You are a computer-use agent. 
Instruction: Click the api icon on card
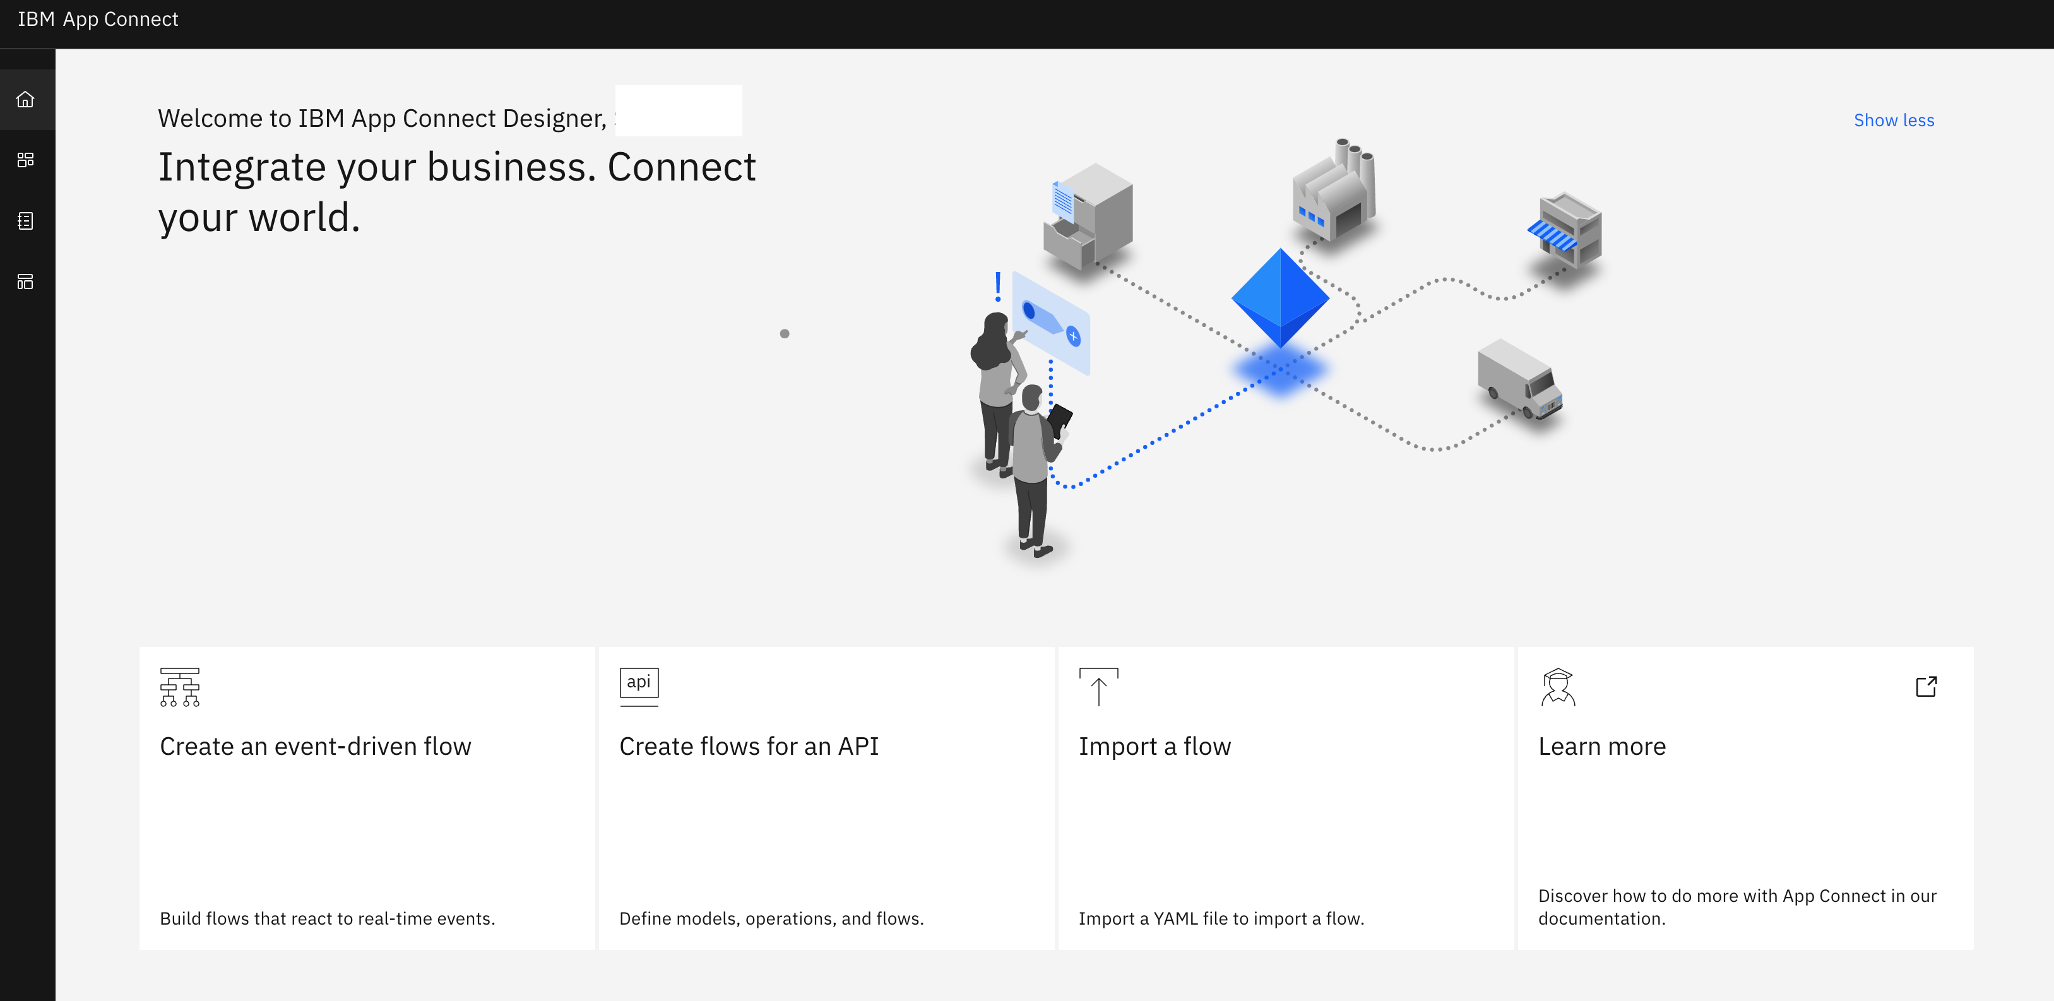pyautogui.click(x=639, y=687)
